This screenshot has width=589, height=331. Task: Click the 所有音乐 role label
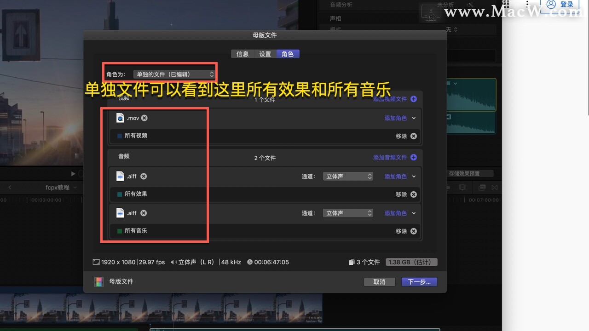(x=136, y=231)
